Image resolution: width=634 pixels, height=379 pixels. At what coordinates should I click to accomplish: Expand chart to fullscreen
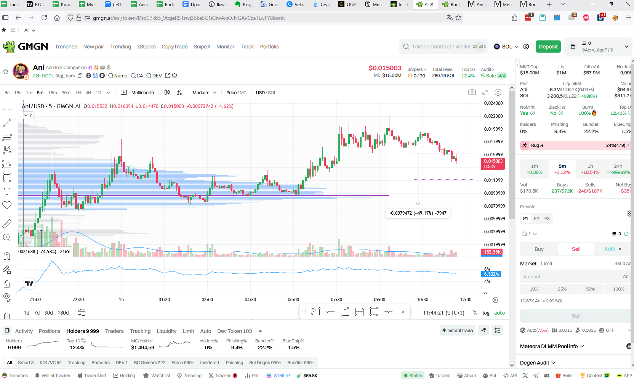(x=485, y=92)
